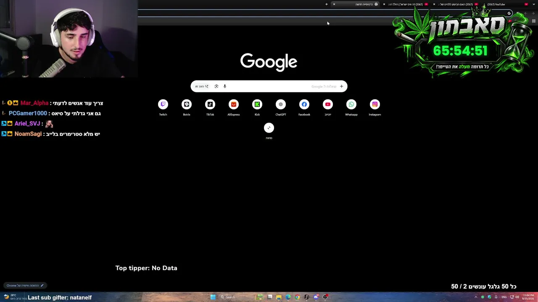Open the tab search dropdown arrow

click(x=534, y=4)
